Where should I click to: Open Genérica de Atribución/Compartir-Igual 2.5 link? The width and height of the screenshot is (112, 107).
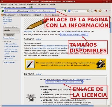[64, 82]
